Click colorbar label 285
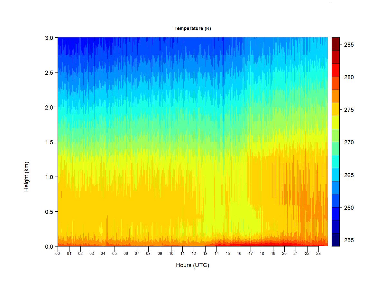 [349, 45]
